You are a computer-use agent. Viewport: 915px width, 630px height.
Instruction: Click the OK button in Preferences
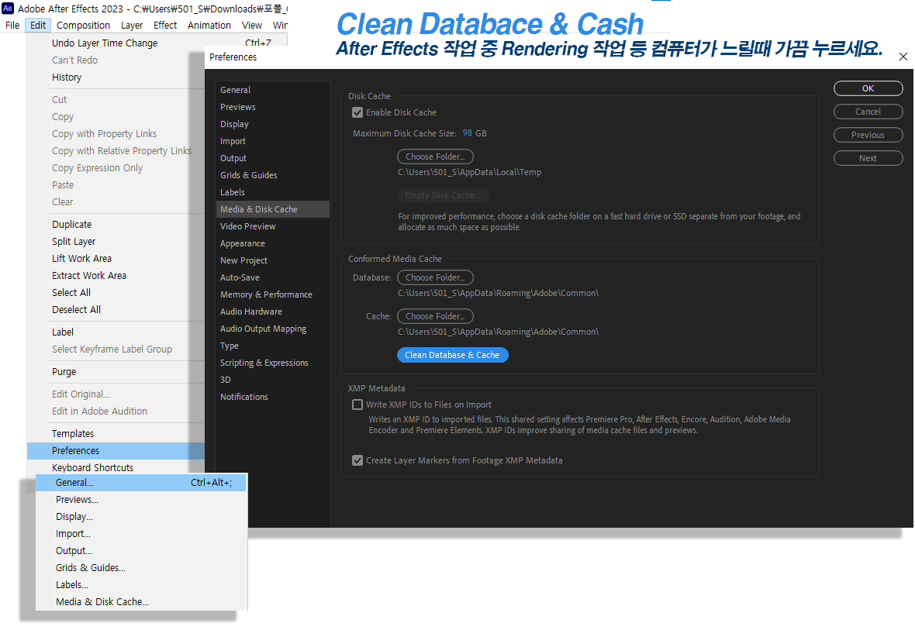pos(868,88)
